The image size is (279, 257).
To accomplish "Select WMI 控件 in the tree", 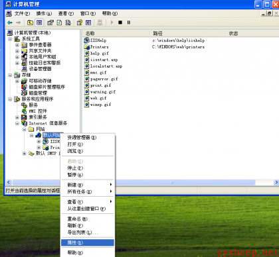I will (x=38, y=111).
